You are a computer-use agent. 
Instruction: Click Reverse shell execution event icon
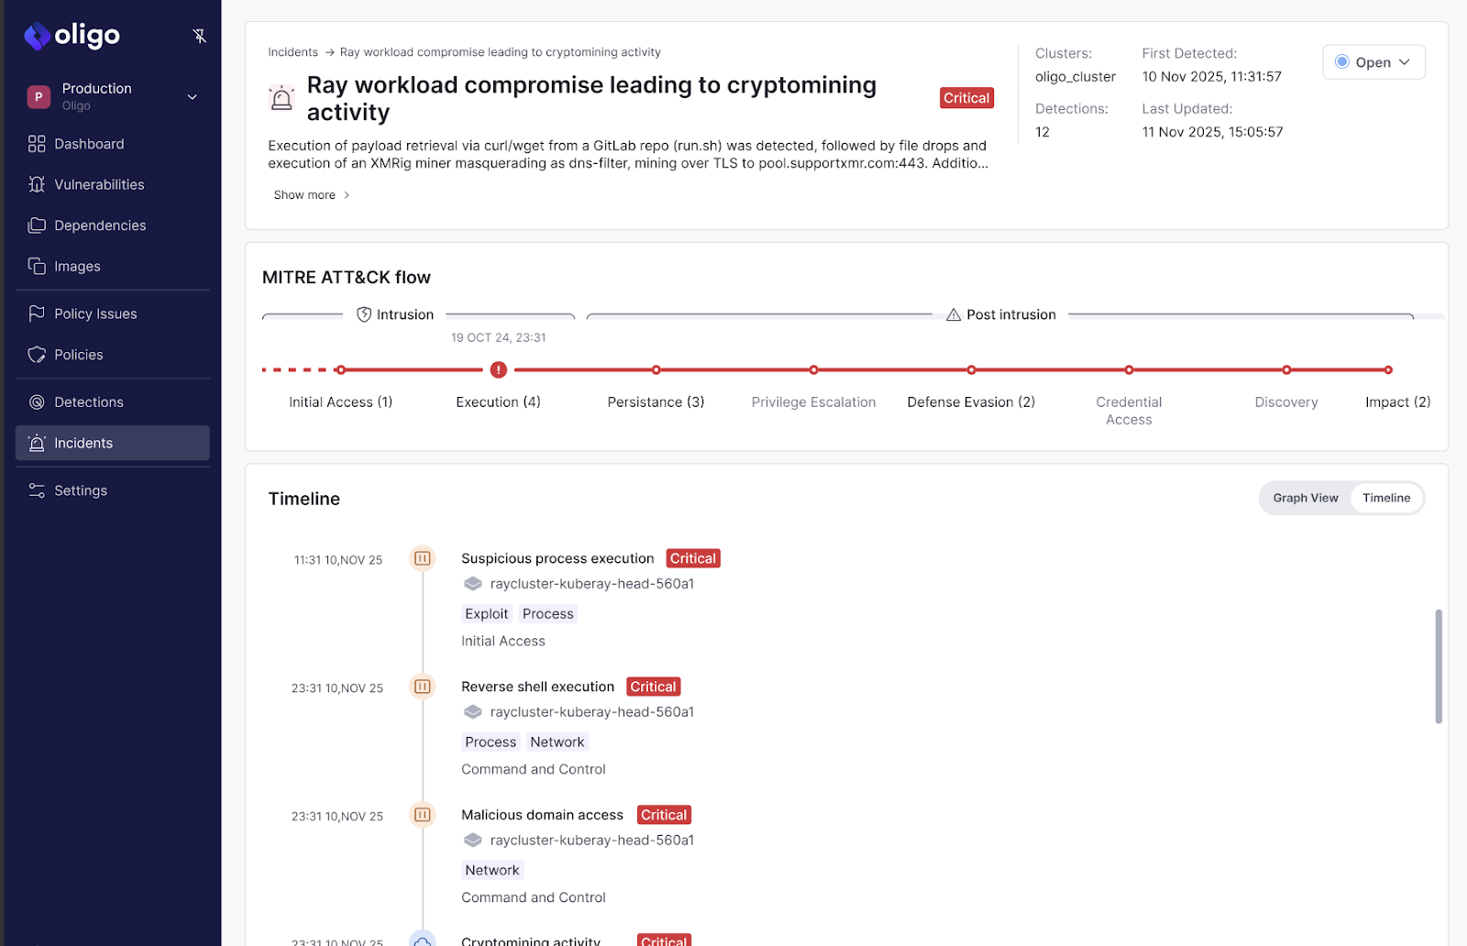tap(423, 687)
